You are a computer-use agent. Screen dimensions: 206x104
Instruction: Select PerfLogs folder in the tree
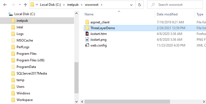pyautogui.click(x=23, y=47)
